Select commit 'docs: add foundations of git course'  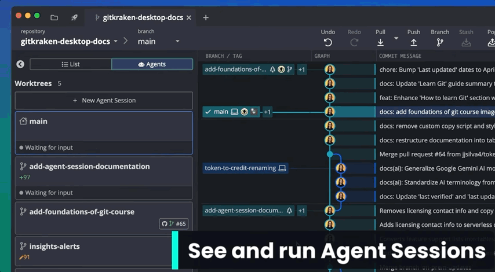pos(436,112)
